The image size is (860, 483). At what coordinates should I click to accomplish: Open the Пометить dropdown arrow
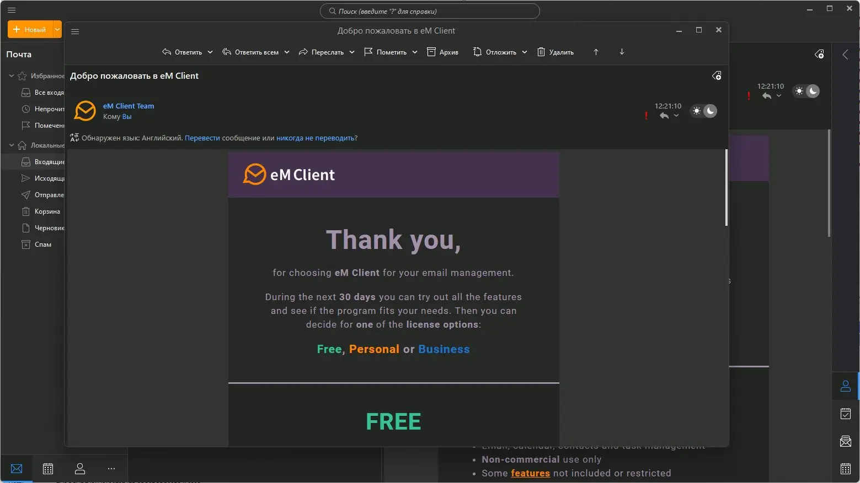tap(415, 52)
